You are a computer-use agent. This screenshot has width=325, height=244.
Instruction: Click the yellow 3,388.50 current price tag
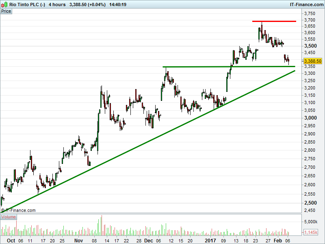tap(312, 61)
